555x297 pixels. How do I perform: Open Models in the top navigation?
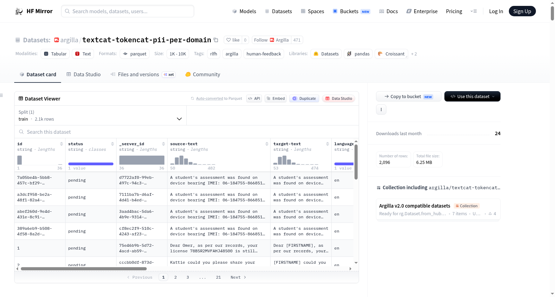click(x=244, y=11)
